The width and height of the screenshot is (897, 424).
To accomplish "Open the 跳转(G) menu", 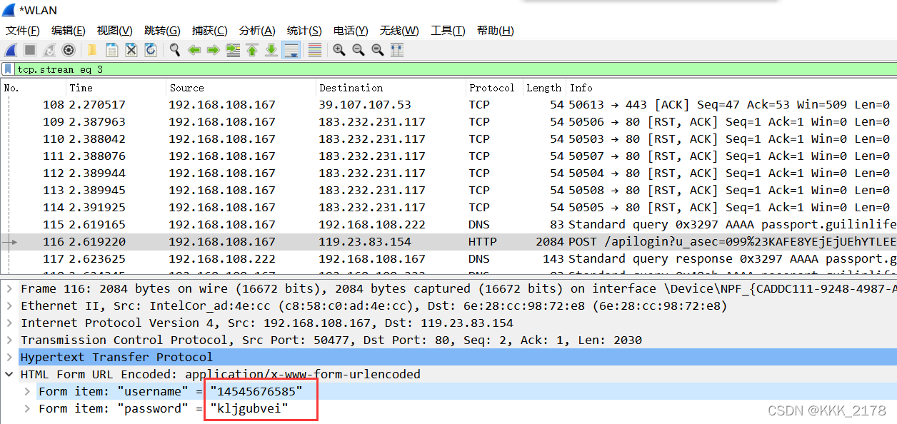I will tap(162, 31).
